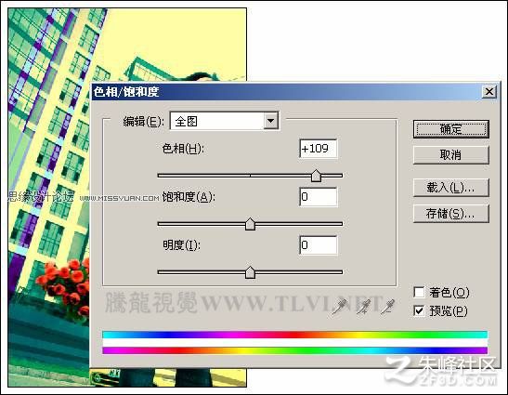Close the 色相/饱和度 dialog
This screenshot has width=508, height=395.
click(x=489, y=92)
